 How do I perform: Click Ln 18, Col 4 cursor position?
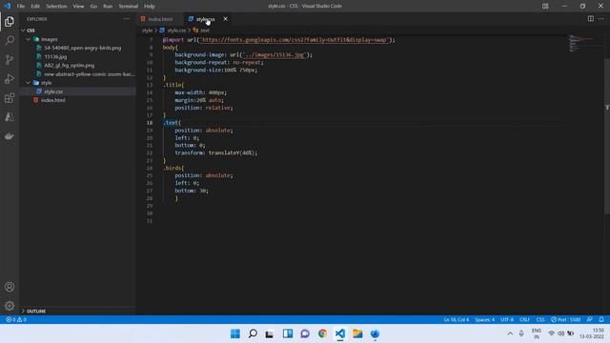[x=457, y=320]
